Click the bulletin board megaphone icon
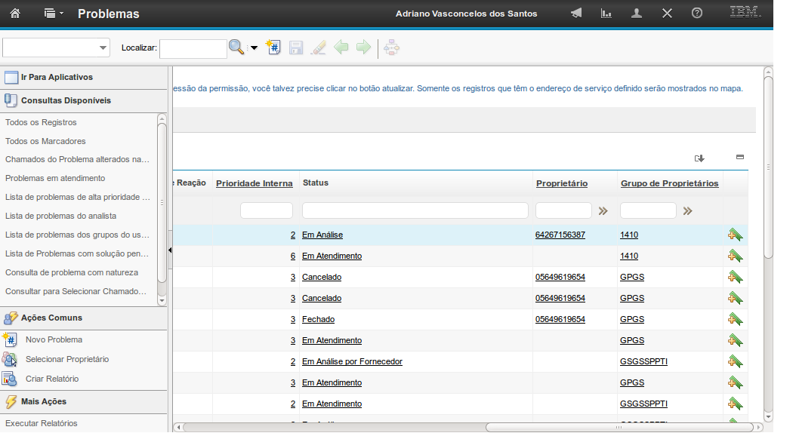The image size is (796, 436). (x=576, y=14)
